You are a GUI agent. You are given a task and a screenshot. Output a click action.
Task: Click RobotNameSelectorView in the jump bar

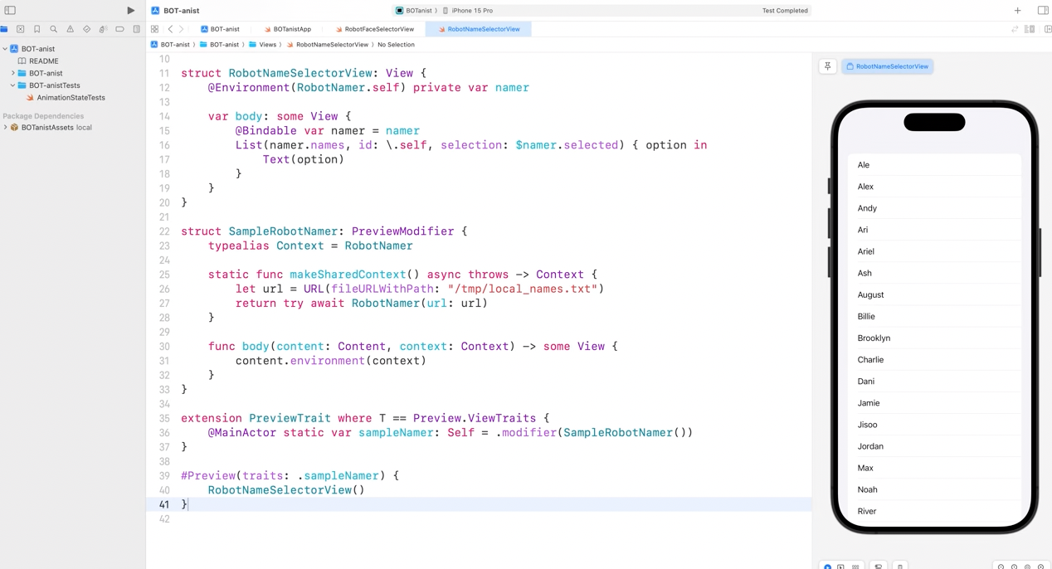tap(328, 45)
